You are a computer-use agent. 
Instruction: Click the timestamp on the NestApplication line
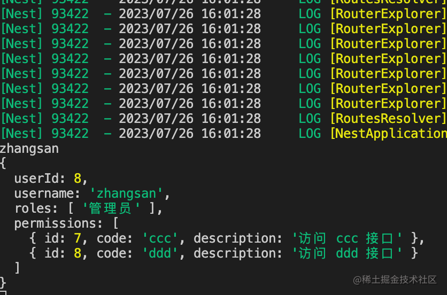pos(190,134)
